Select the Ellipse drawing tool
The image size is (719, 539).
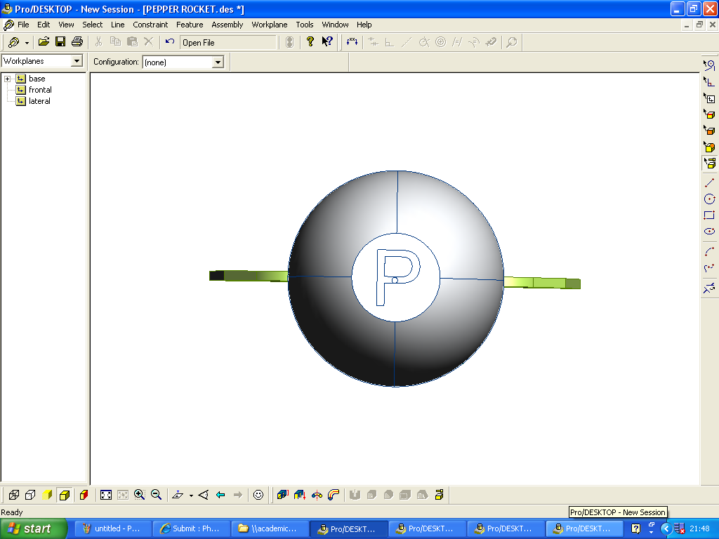[x=709, y=232]
